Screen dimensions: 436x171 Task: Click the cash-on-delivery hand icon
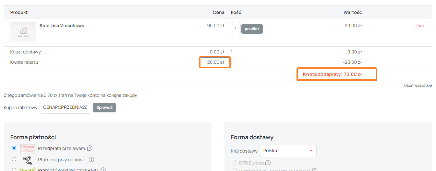tap(28, 160)
